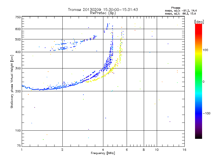
Task: Click the x-axis tick label '16'
Action: (184, 150)
